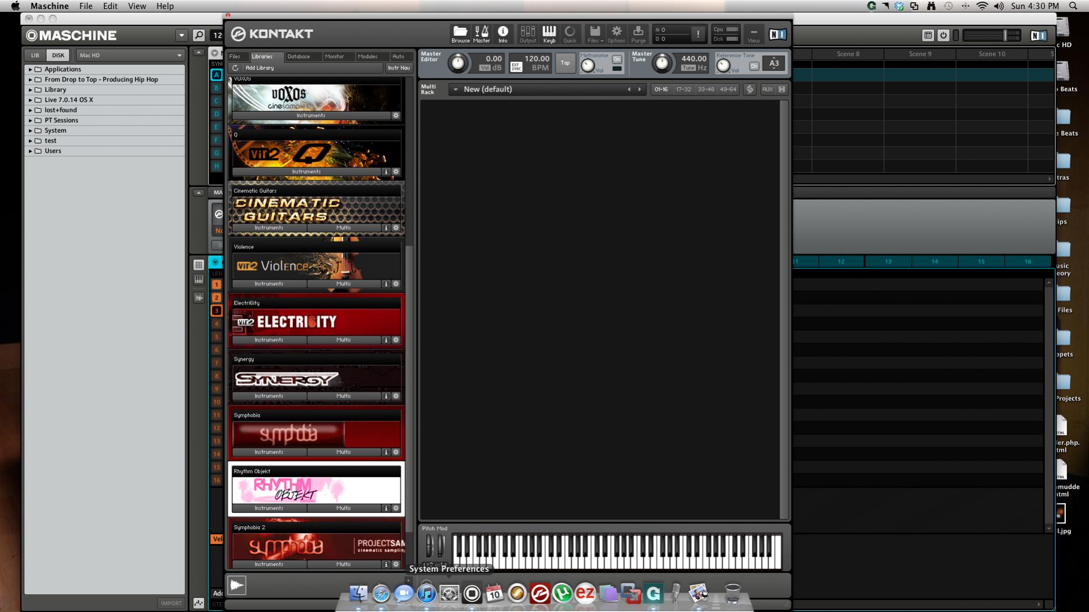Toggle Metronome On button
The width and height of the screenshot is (1089, 612).
point(617,60)
